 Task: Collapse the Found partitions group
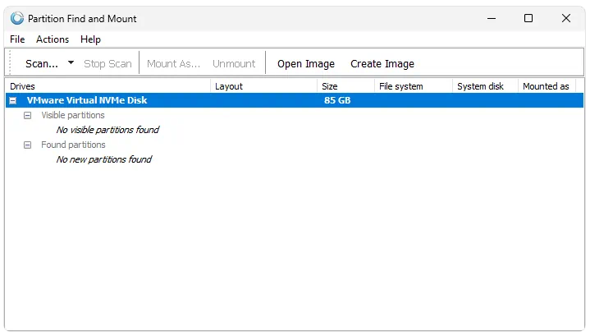tap(27, 145)
